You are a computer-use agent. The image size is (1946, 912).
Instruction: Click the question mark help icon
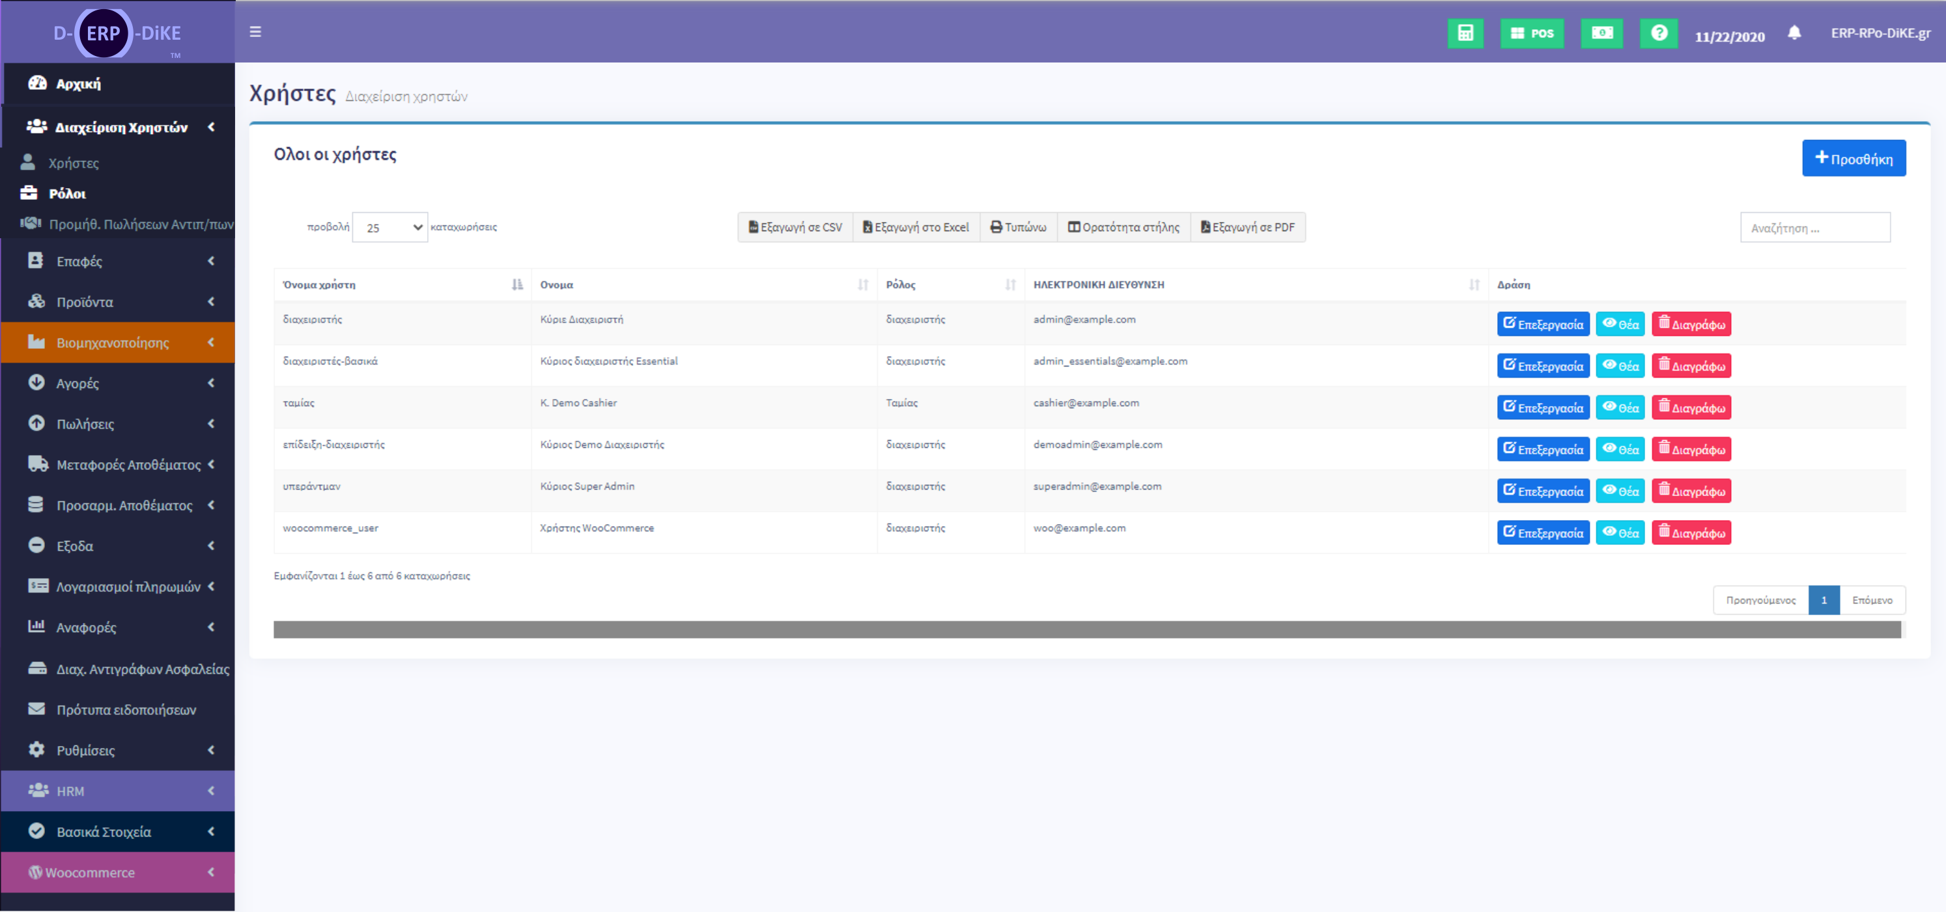[1658, 33]
